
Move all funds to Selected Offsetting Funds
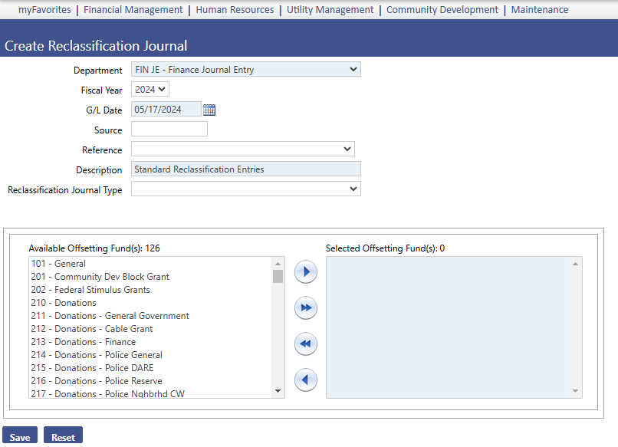click(306, 308)
